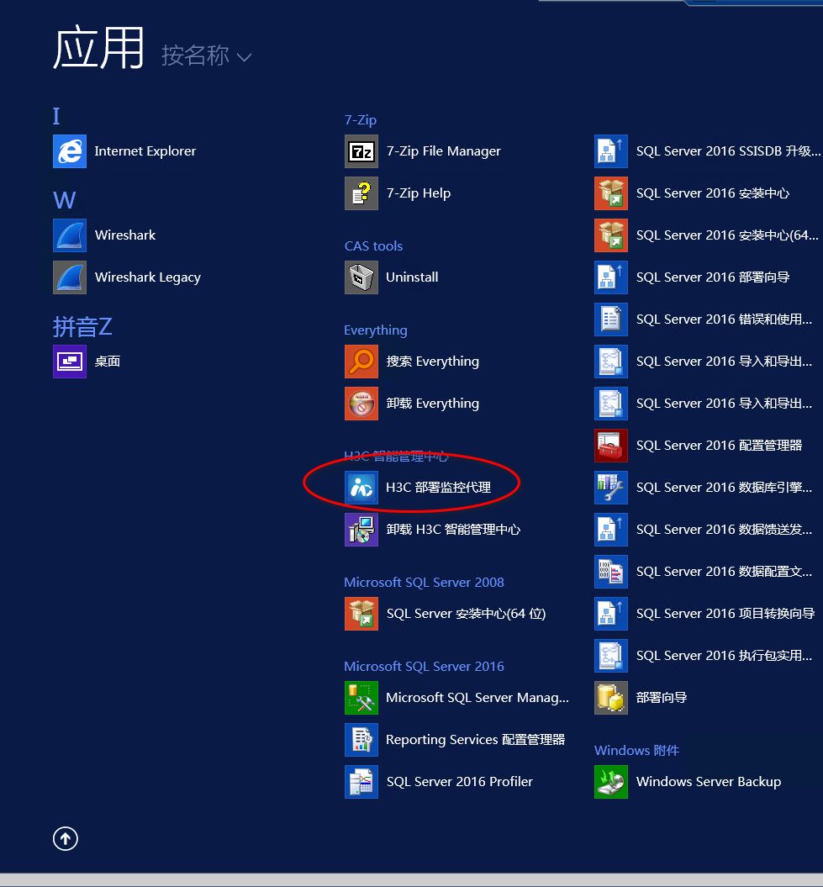Click the SQL Server 2016 执行包实用 icon
Screen dimensions: 823x887
(x=611, y=656)
